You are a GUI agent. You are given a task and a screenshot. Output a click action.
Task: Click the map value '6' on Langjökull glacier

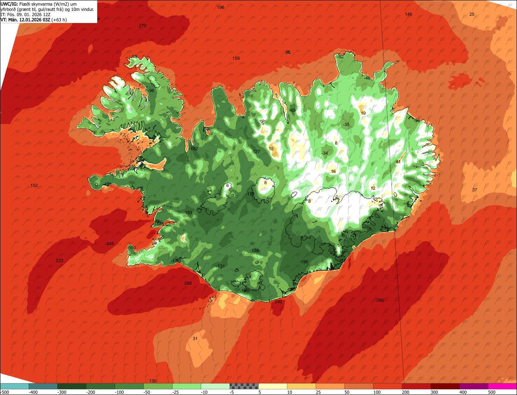coord(227,186)
